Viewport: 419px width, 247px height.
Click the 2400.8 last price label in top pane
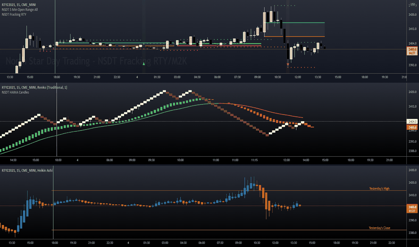(x=412, y=51)
